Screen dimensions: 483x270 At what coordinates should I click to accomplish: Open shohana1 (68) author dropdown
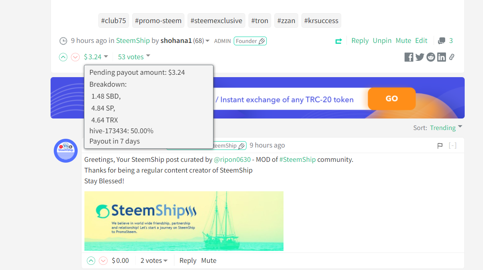185,41
